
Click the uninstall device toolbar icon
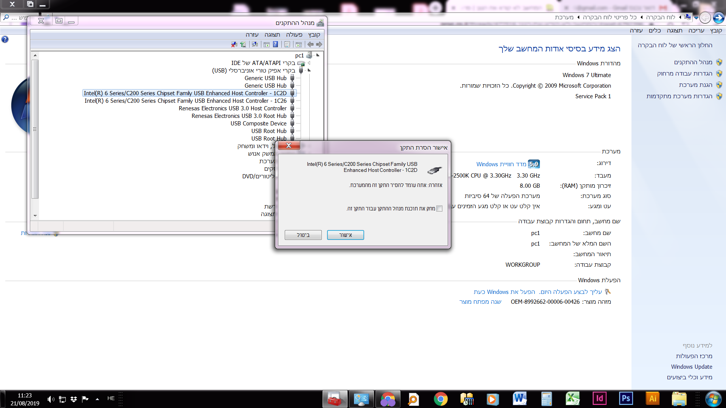pyautogui.click(x=234, y=45)
